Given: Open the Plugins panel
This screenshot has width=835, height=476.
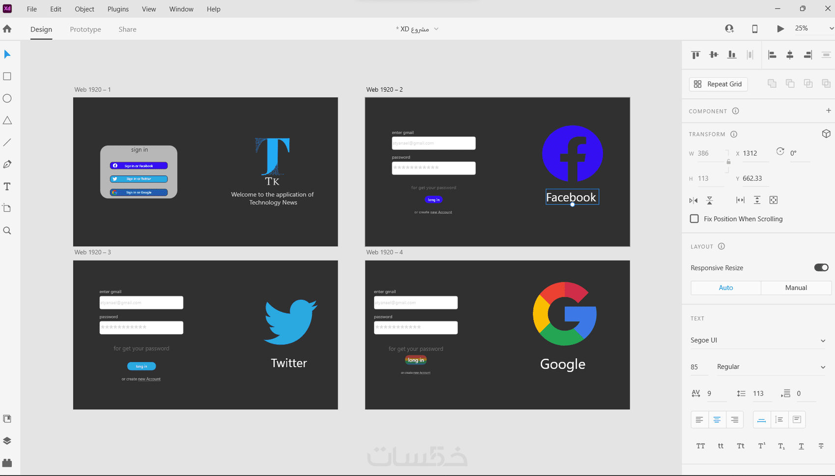Looking at the screenshot, I should pyautogui.click(x=7, y=463).
